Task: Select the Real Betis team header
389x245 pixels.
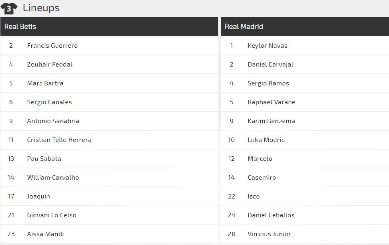Action: click(20, 26)
